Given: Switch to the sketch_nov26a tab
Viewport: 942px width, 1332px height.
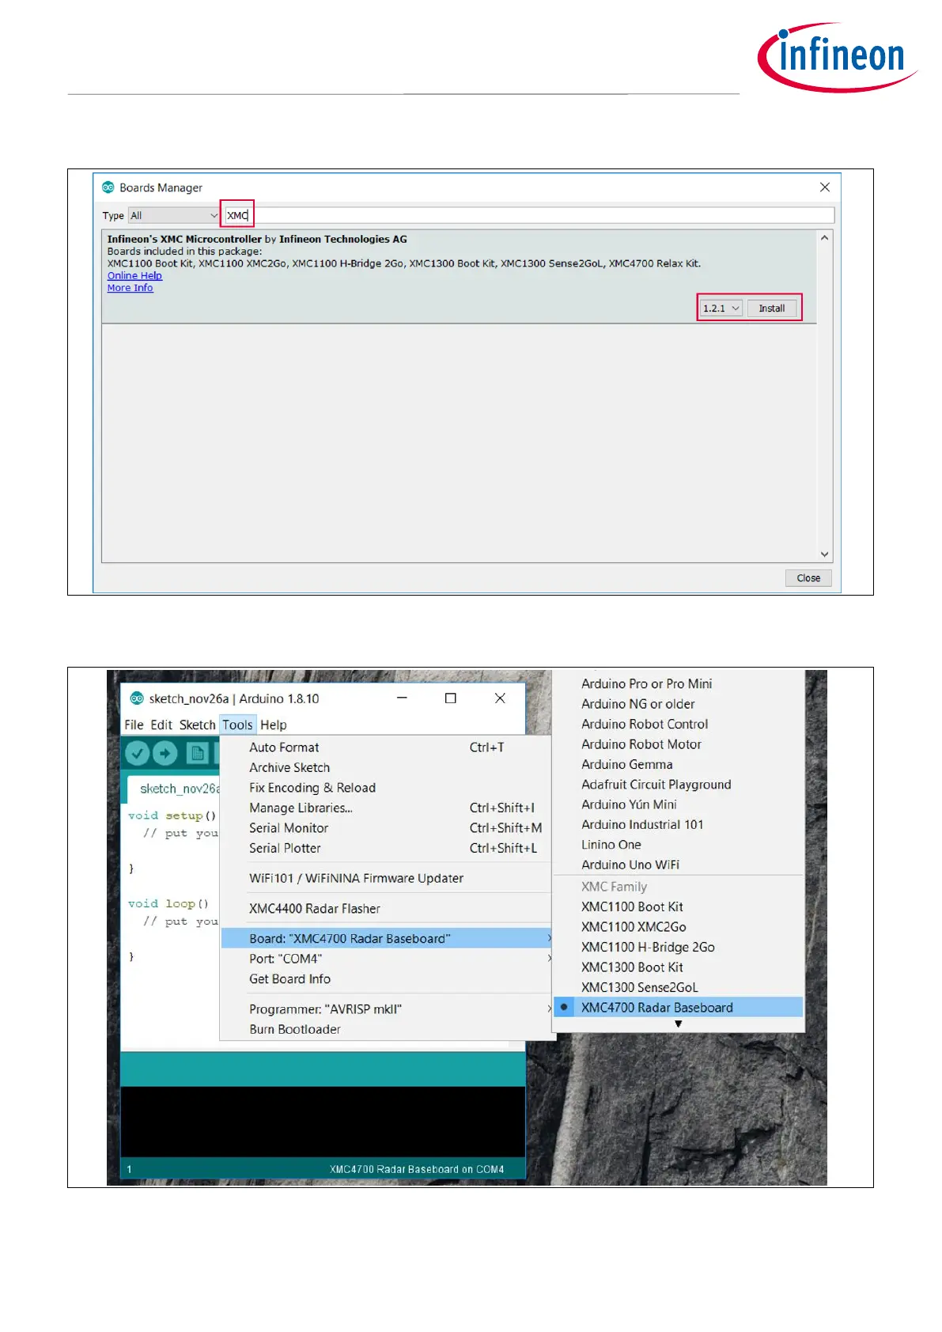Looking at the screenshot, I should coord(174,789).
